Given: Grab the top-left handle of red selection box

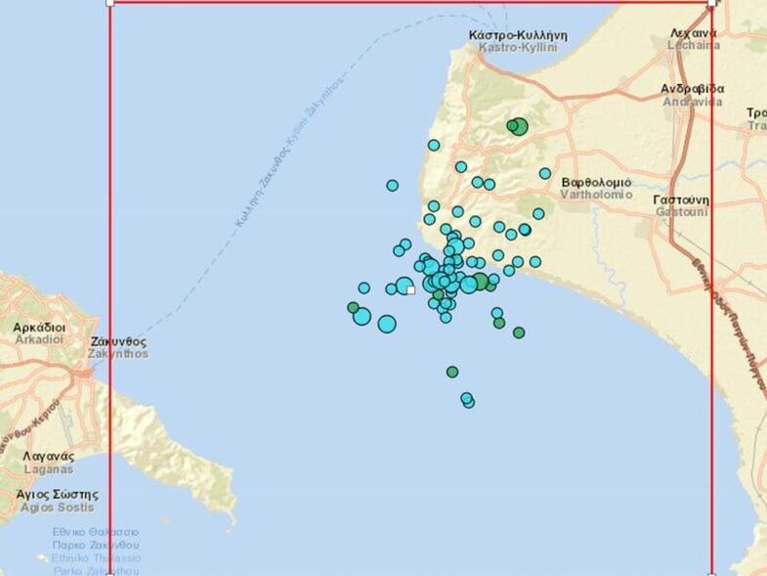Looking at the screenshot, I should [x=108, y=2].
